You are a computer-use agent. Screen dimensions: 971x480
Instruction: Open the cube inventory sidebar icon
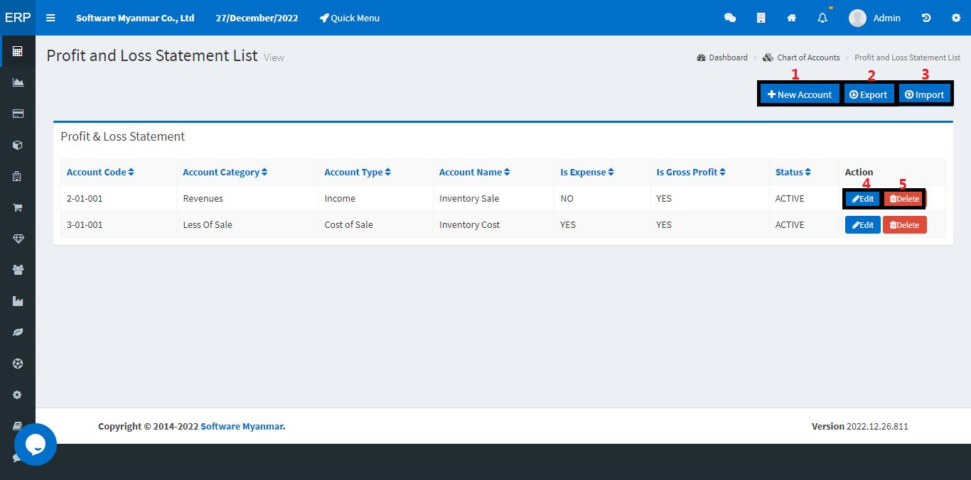(18, 145)
